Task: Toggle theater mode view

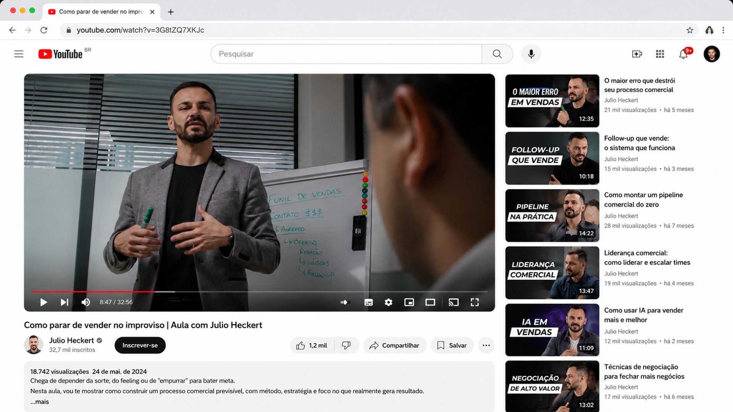Action: pyautogui.click(x=430, y=303)
